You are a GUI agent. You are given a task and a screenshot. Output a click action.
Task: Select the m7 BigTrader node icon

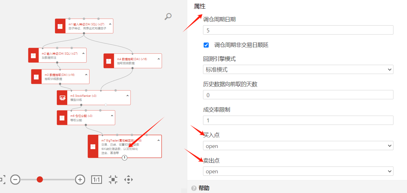[x=93, y=146]
